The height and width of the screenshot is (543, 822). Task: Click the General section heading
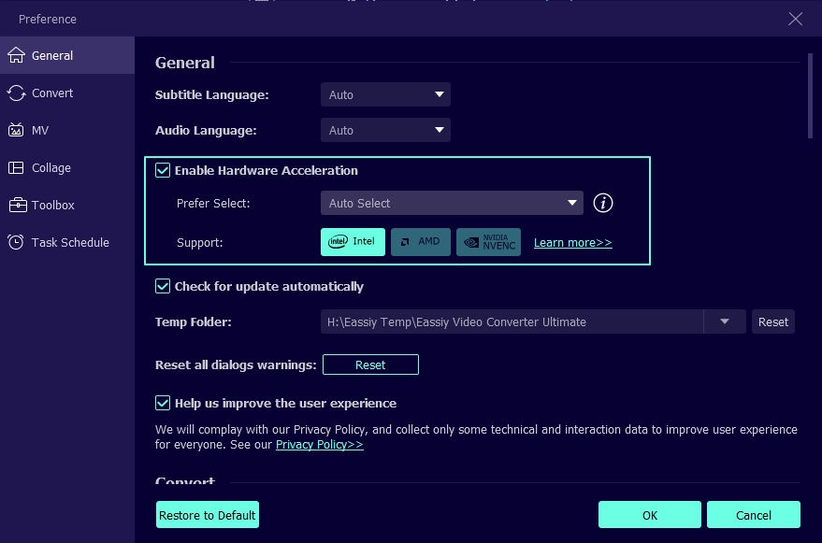[x=185, y=63]
